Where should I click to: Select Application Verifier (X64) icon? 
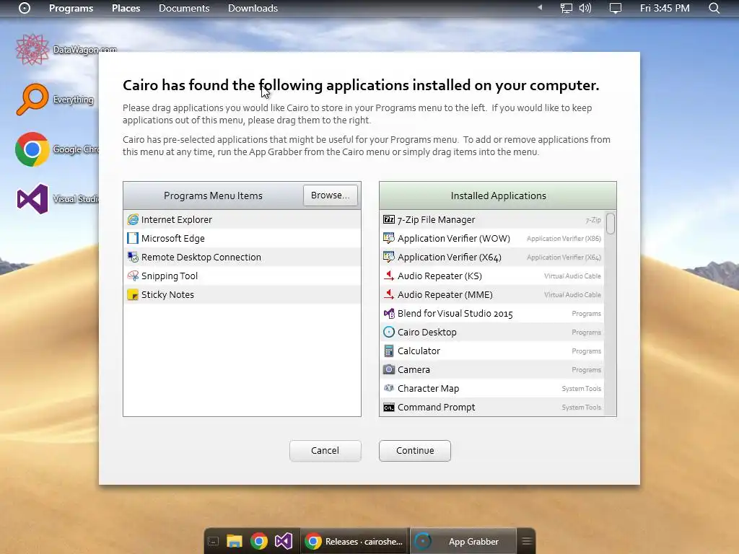(x=389, y=258)
